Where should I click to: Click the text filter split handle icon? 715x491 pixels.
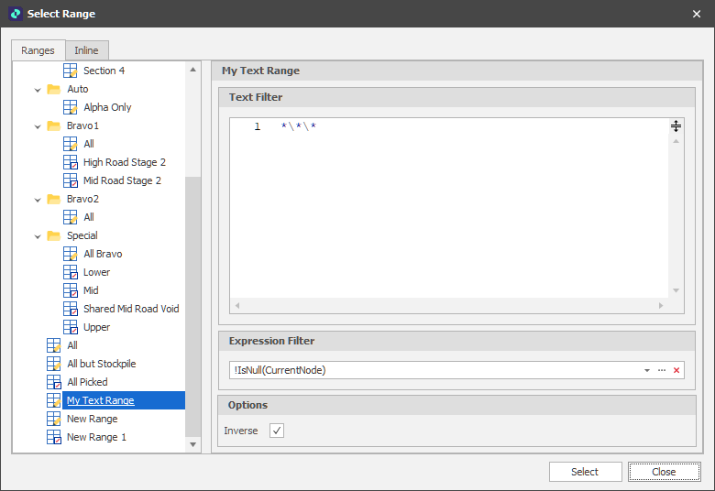[x=676, y=125]
